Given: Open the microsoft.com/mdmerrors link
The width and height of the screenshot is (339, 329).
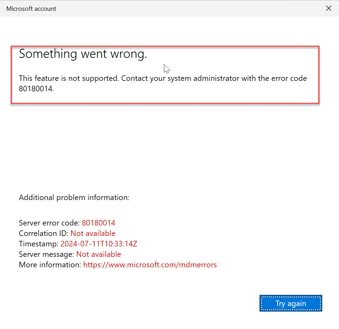Looking at the screenshot, I should point(150,265).
